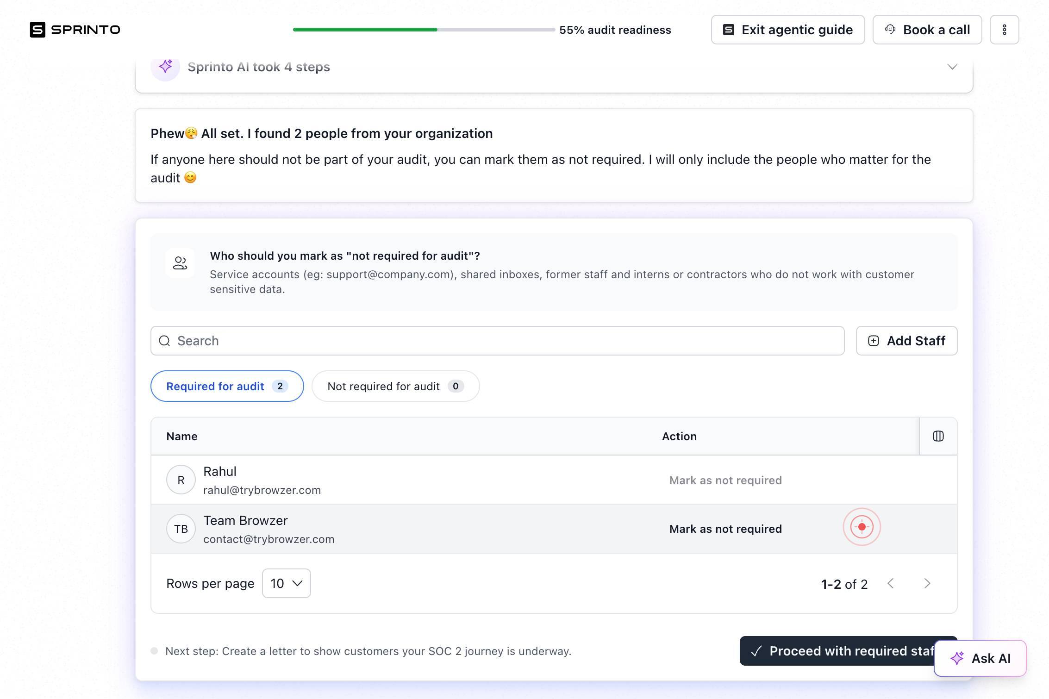Screen dimensions: 1049x699
Task: Click the people icon in the info banner
Action: (x=180, y=263)
